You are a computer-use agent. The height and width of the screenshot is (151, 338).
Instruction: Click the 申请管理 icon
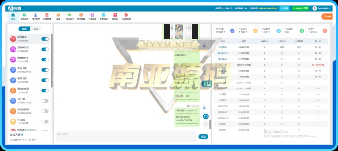tap(47, 16)
